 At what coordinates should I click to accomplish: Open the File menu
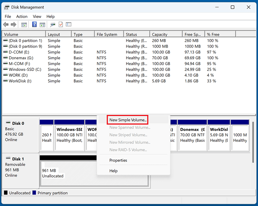(8, 16)
